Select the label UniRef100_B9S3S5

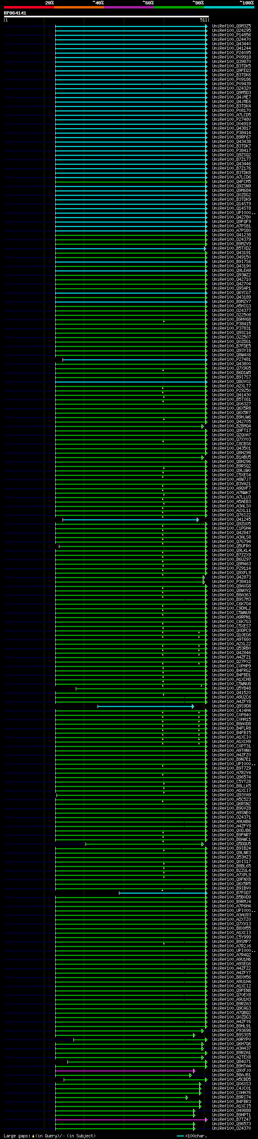(231, 1035)
